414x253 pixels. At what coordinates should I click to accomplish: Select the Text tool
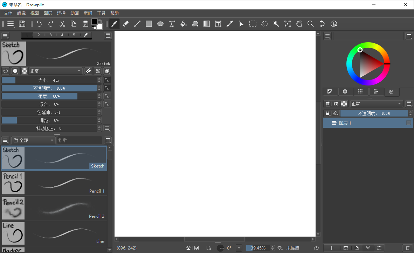pyautogui.click(x=218, y=24)
